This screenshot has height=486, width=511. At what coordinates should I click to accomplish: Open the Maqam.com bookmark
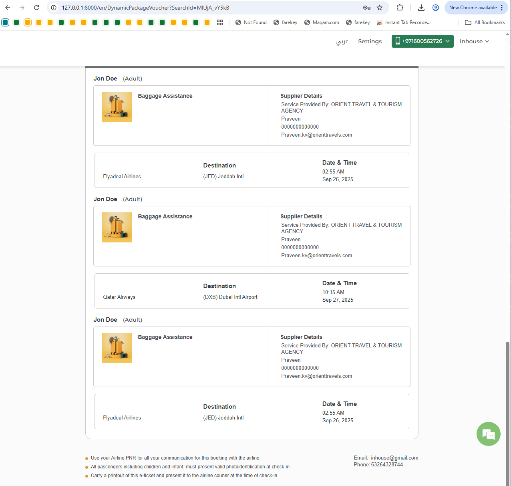click(x=322, y=22)
